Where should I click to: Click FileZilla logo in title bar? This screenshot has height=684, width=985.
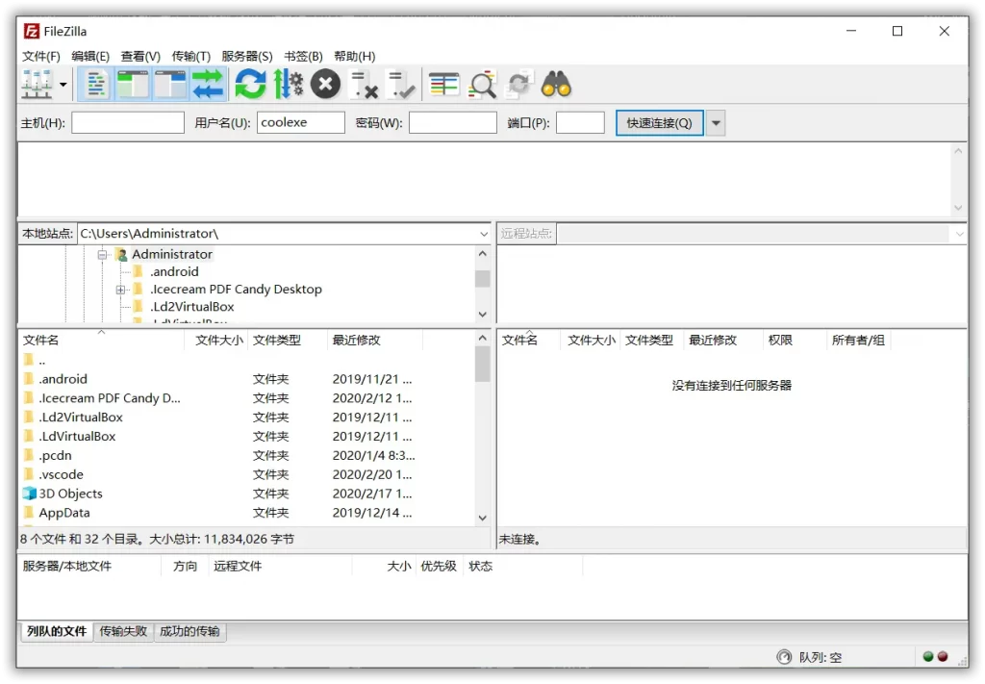[32, 31]
